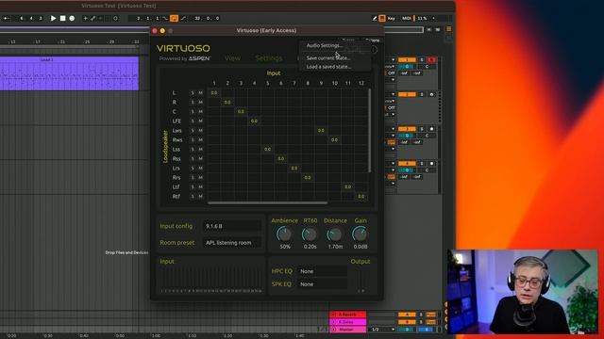Open the View menu in Virtuoso

coord(232,58)
